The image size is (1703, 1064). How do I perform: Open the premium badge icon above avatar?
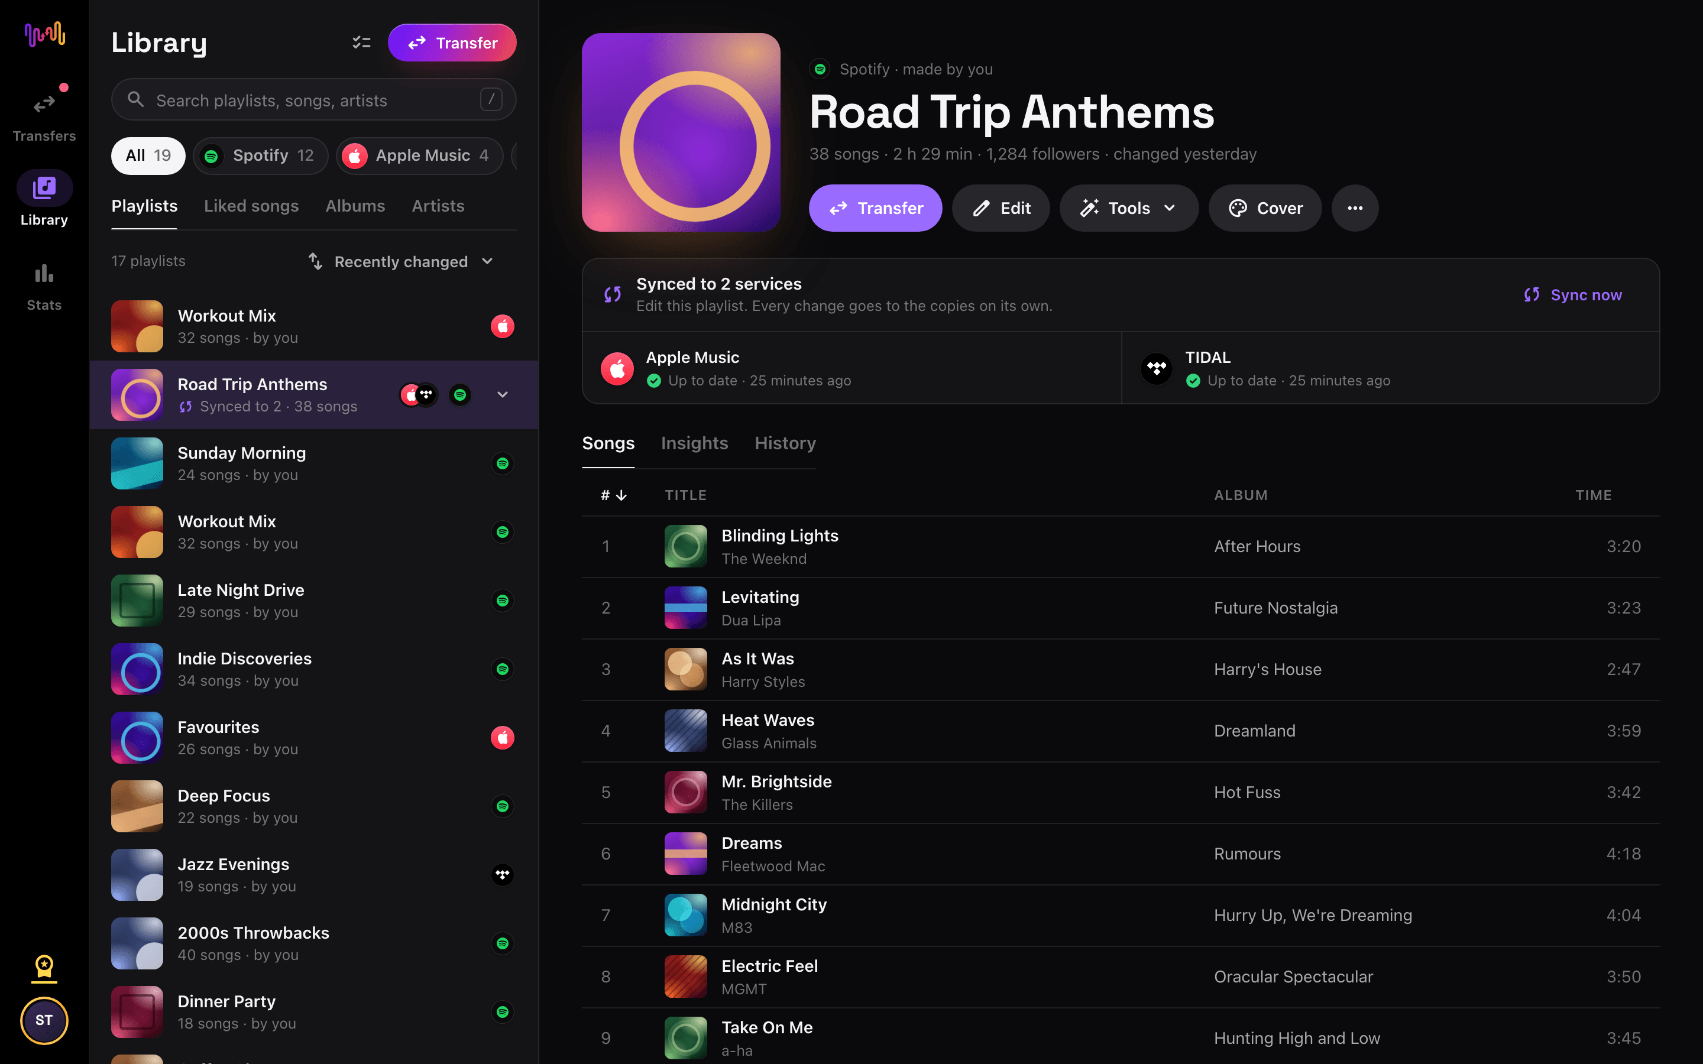pos(44,968)
